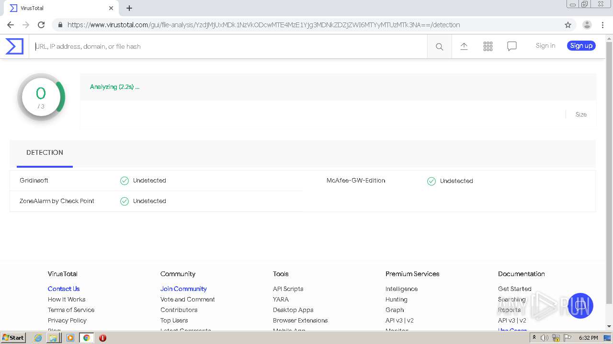This screenshot has width=613, height=344.
Task: Click the page vertical scrollbar
Action: tap(609, 172)
